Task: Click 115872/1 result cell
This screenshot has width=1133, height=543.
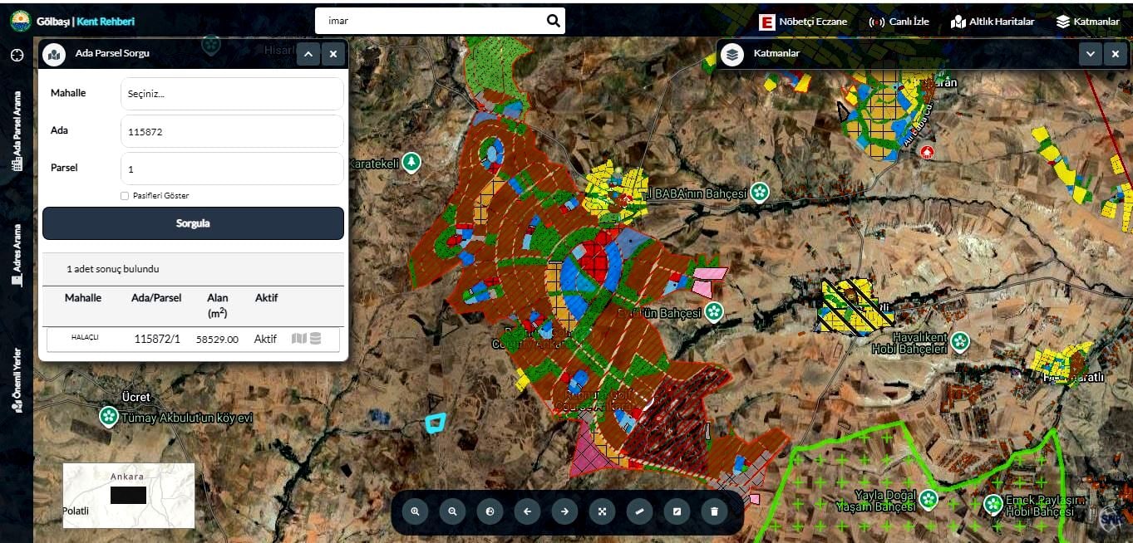Action: [x=157, y=339]
